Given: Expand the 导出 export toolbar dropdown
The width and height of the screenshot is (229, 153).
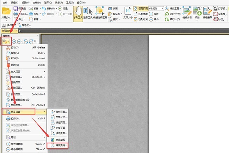Looking at the screenshot, I should (x=25, y=19).
